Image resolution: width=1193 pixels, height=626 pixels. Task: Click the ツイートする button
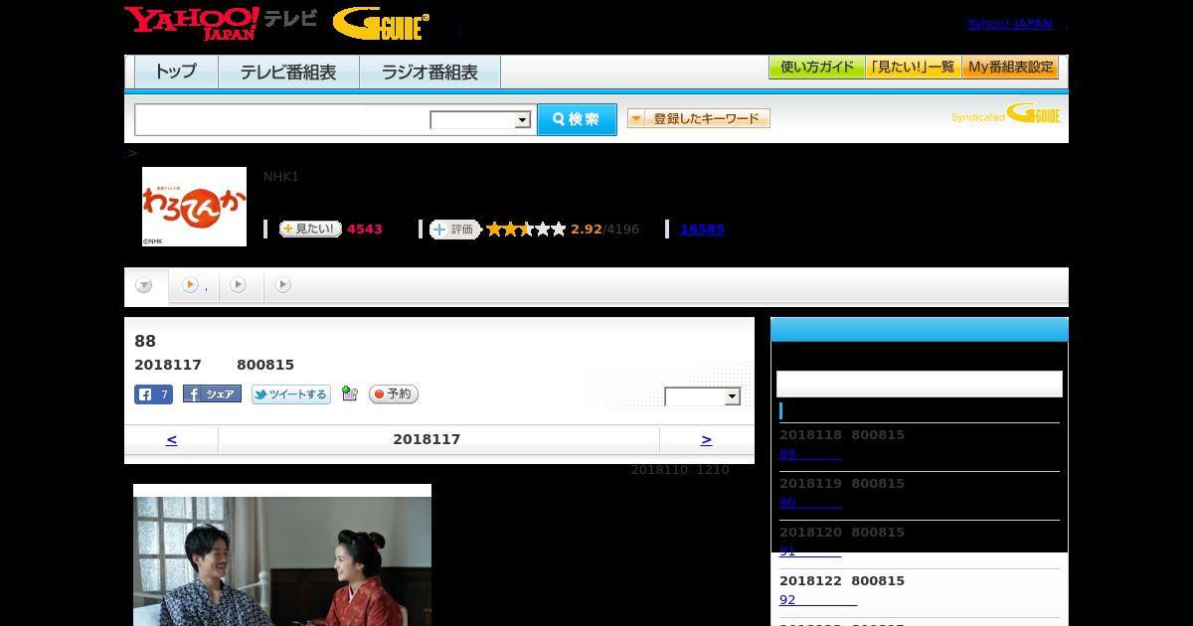pos(290,394)
